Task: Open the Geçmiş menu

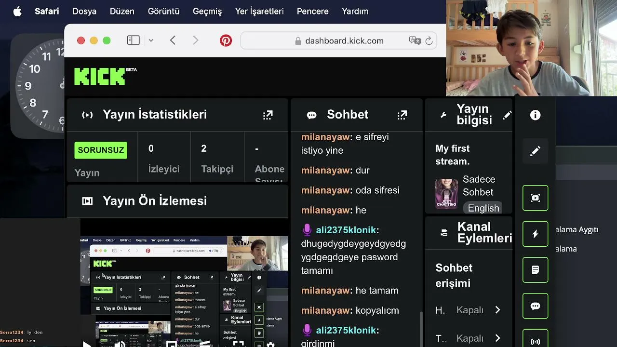Action: tap(207, 12)
